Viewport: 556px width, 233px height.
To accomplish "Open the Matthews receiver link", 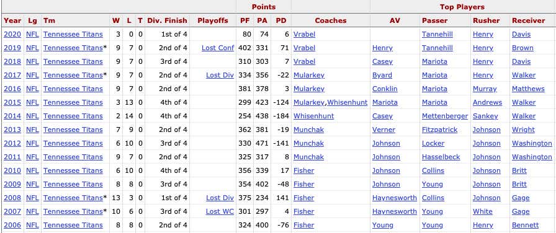I will (528, 89).
